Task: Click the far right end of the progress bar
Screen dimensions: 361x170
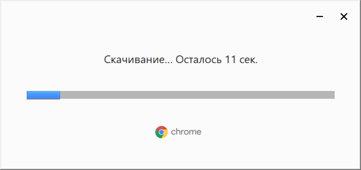Action: click(333, 95)
